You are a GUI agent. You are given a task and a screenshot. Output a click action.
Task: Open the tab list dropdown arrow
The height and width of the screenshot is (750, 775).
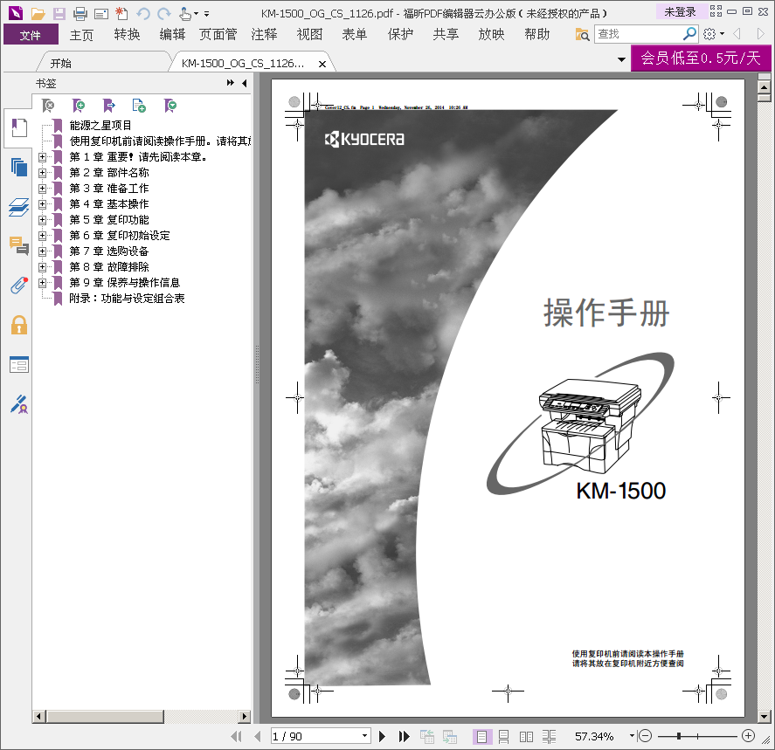[621, 59]
